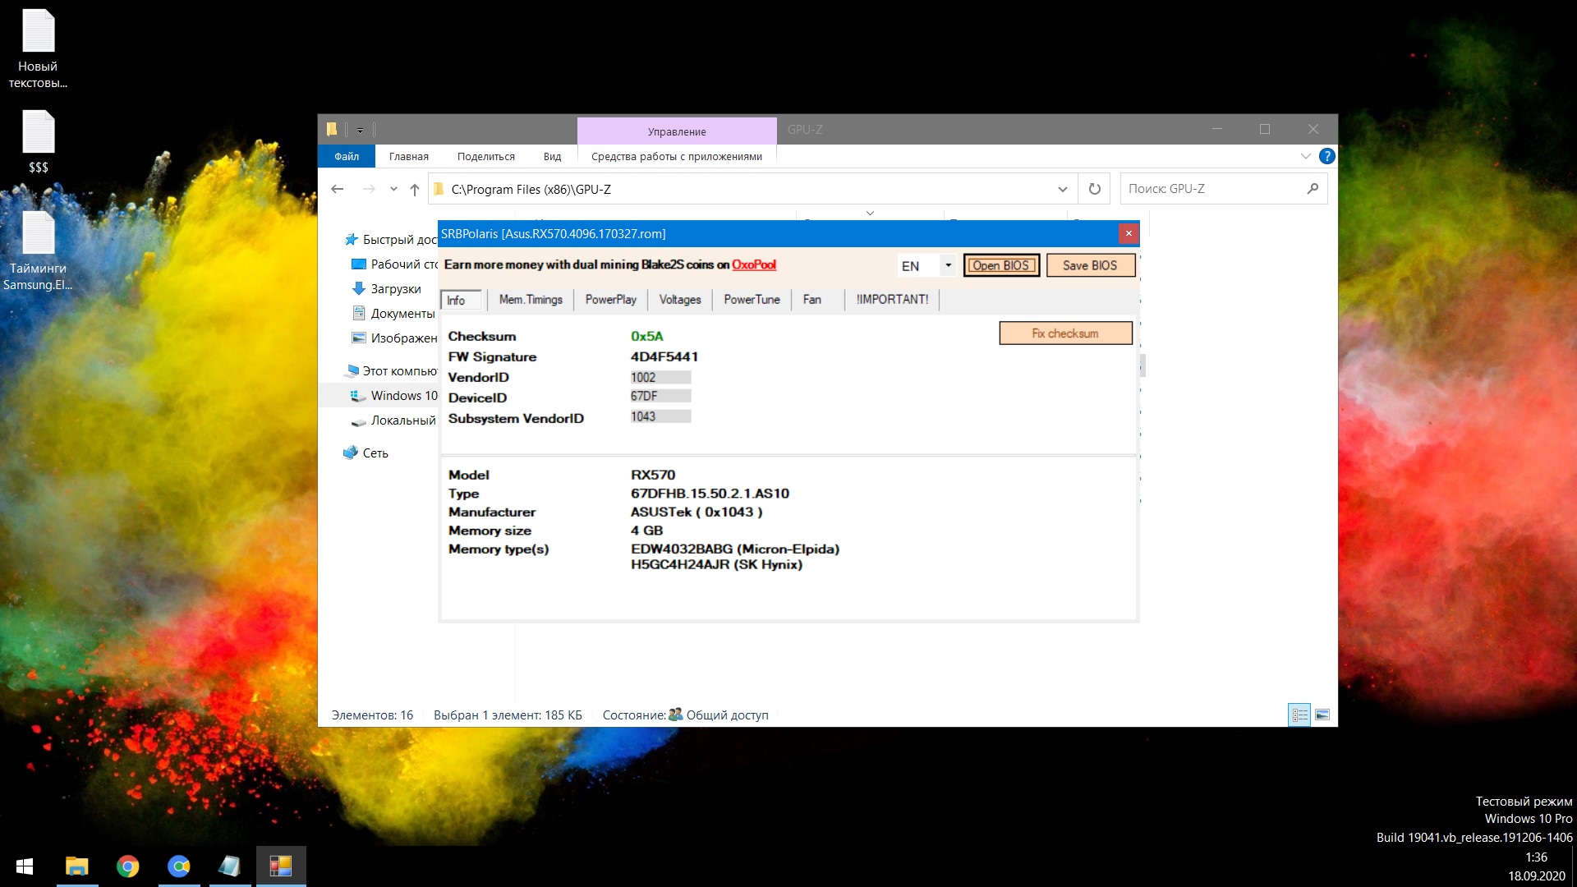The image size is (1577, 887).
Task: Open the Windows Start menu
Action: point(25,866)
